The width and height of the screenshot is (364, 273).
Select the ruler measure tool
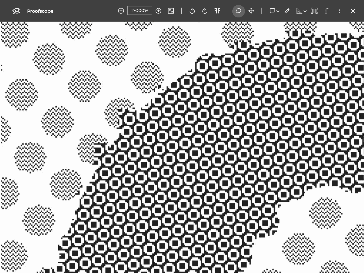[299, 11]
